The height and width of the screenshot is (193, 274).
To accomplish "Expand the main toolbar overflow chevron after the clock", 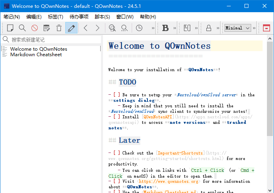I will (153, 28).
